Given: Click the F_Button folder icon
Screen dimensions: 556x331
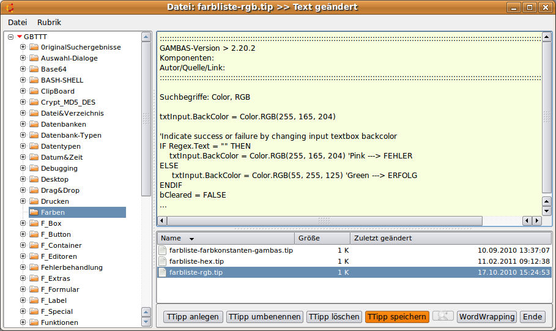Looking at the screenshot, I should coord(34,234).
